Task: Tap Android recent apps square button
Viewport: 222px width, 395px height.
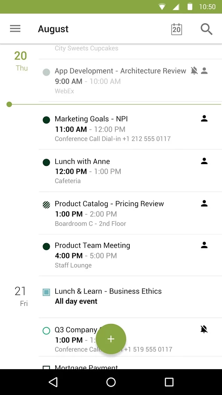Action: click(169, 382)
